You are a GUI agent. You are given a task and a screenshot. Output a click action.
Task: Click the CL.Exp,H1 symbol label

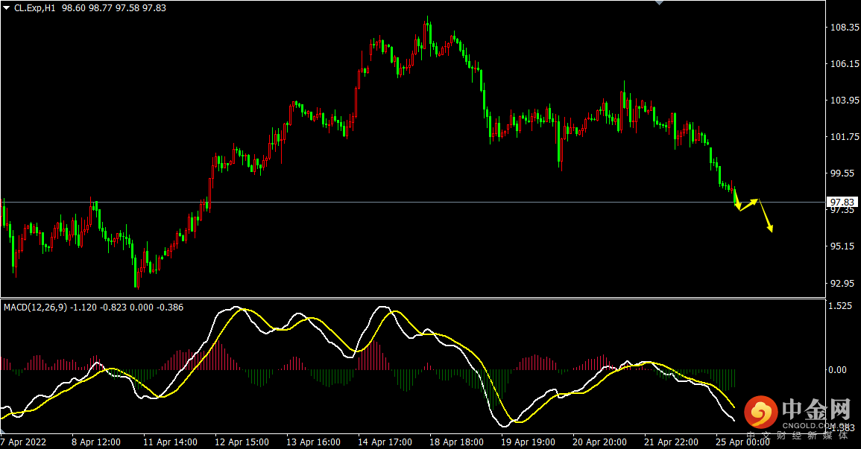(x=35, y=7)
